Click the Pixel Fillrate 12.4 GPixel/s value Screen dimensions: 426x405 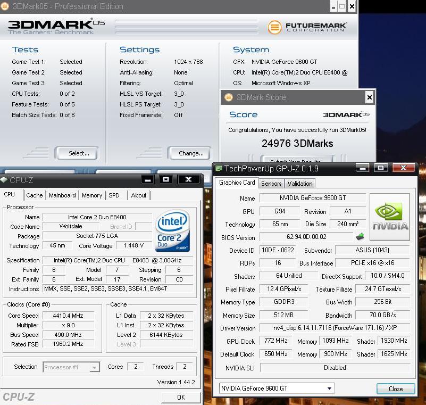point(284,288)
